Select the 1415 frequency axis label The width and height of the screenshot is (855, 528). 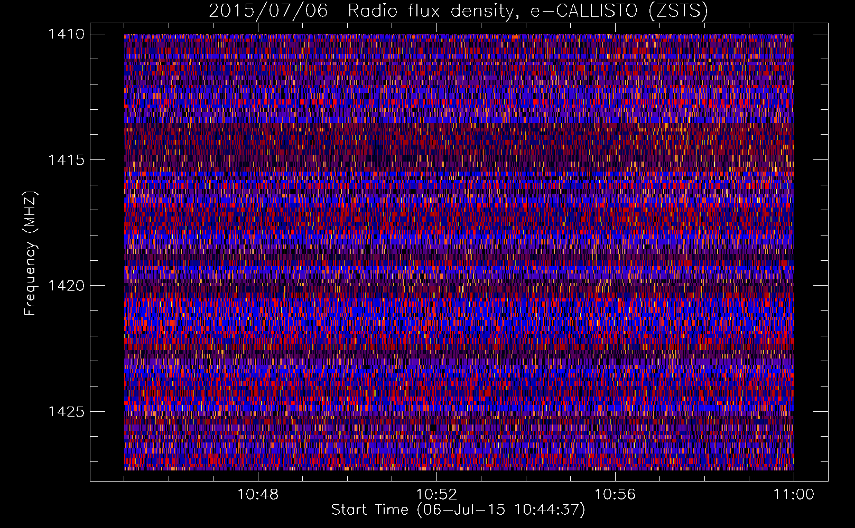[x=66, y=160]
